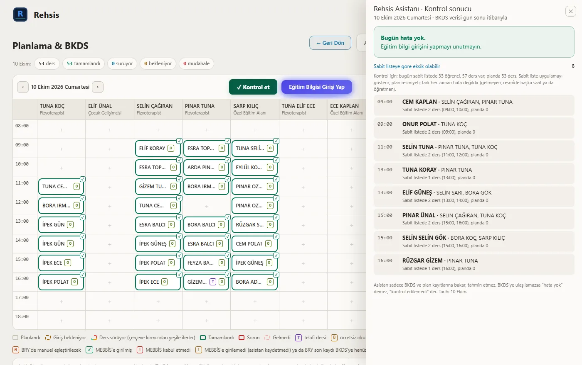582x365 pixels.
Task: Click the 0 badge on the ARDA PIN... card
Action: [222, 168]
